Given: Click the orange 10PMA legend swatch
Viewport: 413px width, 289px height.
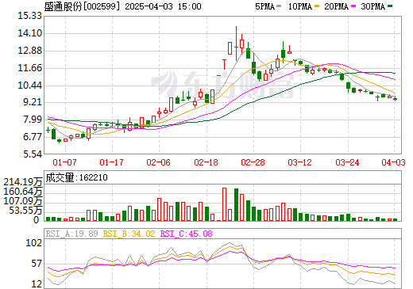Looking at the screenshot, I should point(317,6).
